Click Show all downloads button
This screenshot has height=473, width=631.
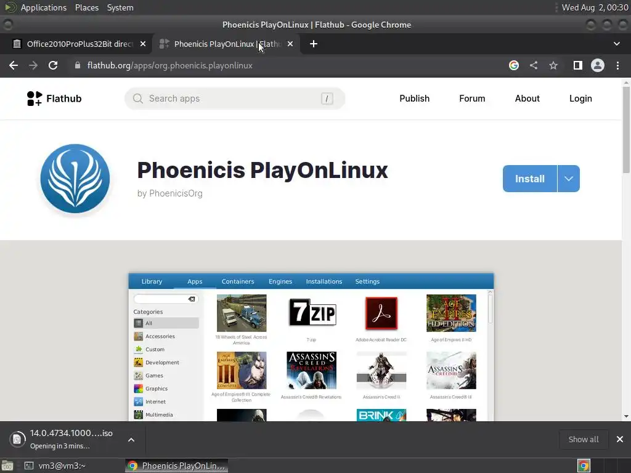(x=584, y=439)
